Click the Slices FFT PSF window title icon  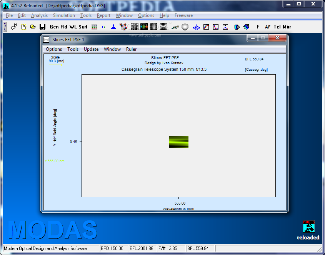[46, 39]
